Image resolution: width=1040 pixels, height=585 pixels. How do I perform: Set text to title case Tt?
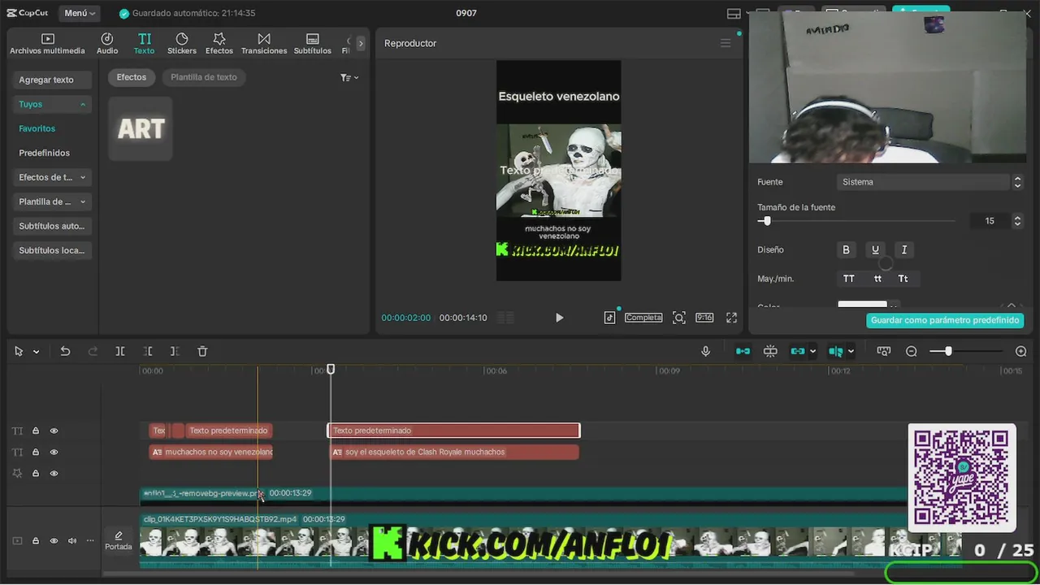903,279
